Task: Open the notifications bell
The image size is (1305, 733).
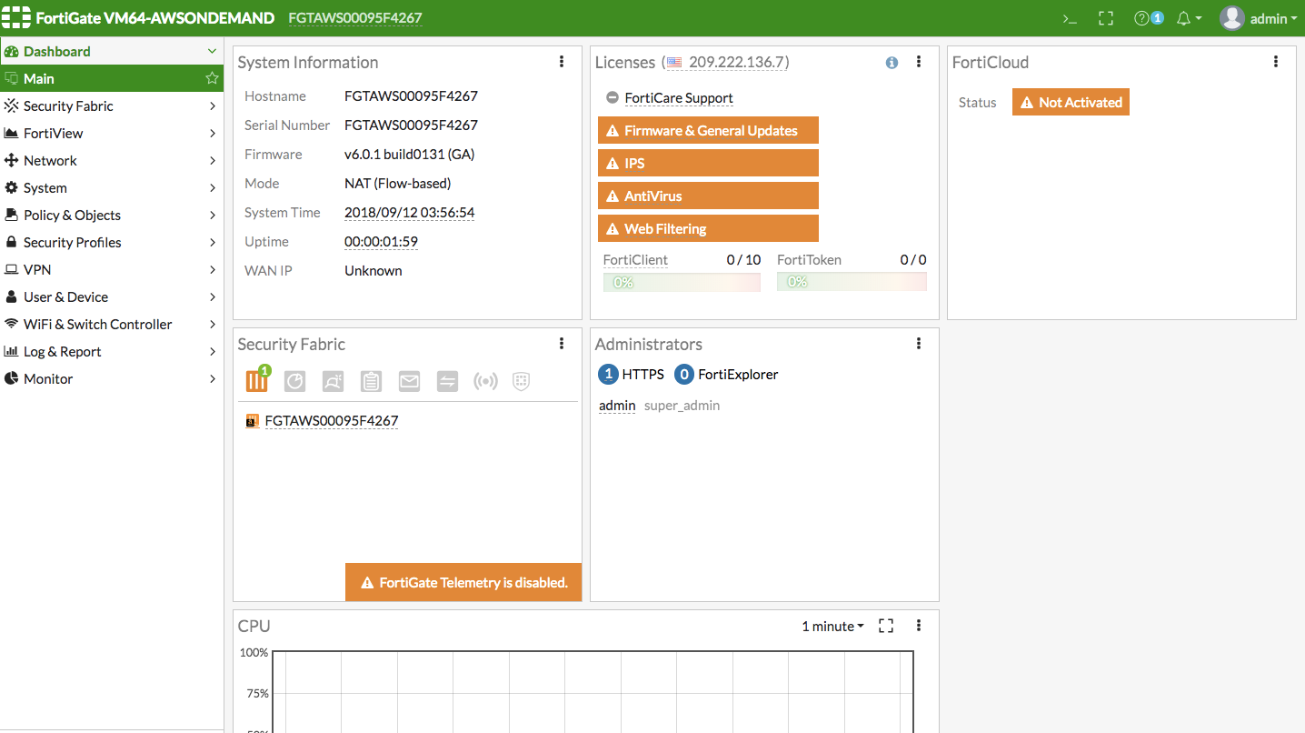Action: click(x=1183, y=18)
